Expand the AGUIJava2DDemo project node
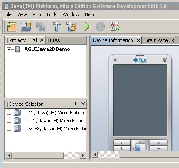 tap(9, 49)
